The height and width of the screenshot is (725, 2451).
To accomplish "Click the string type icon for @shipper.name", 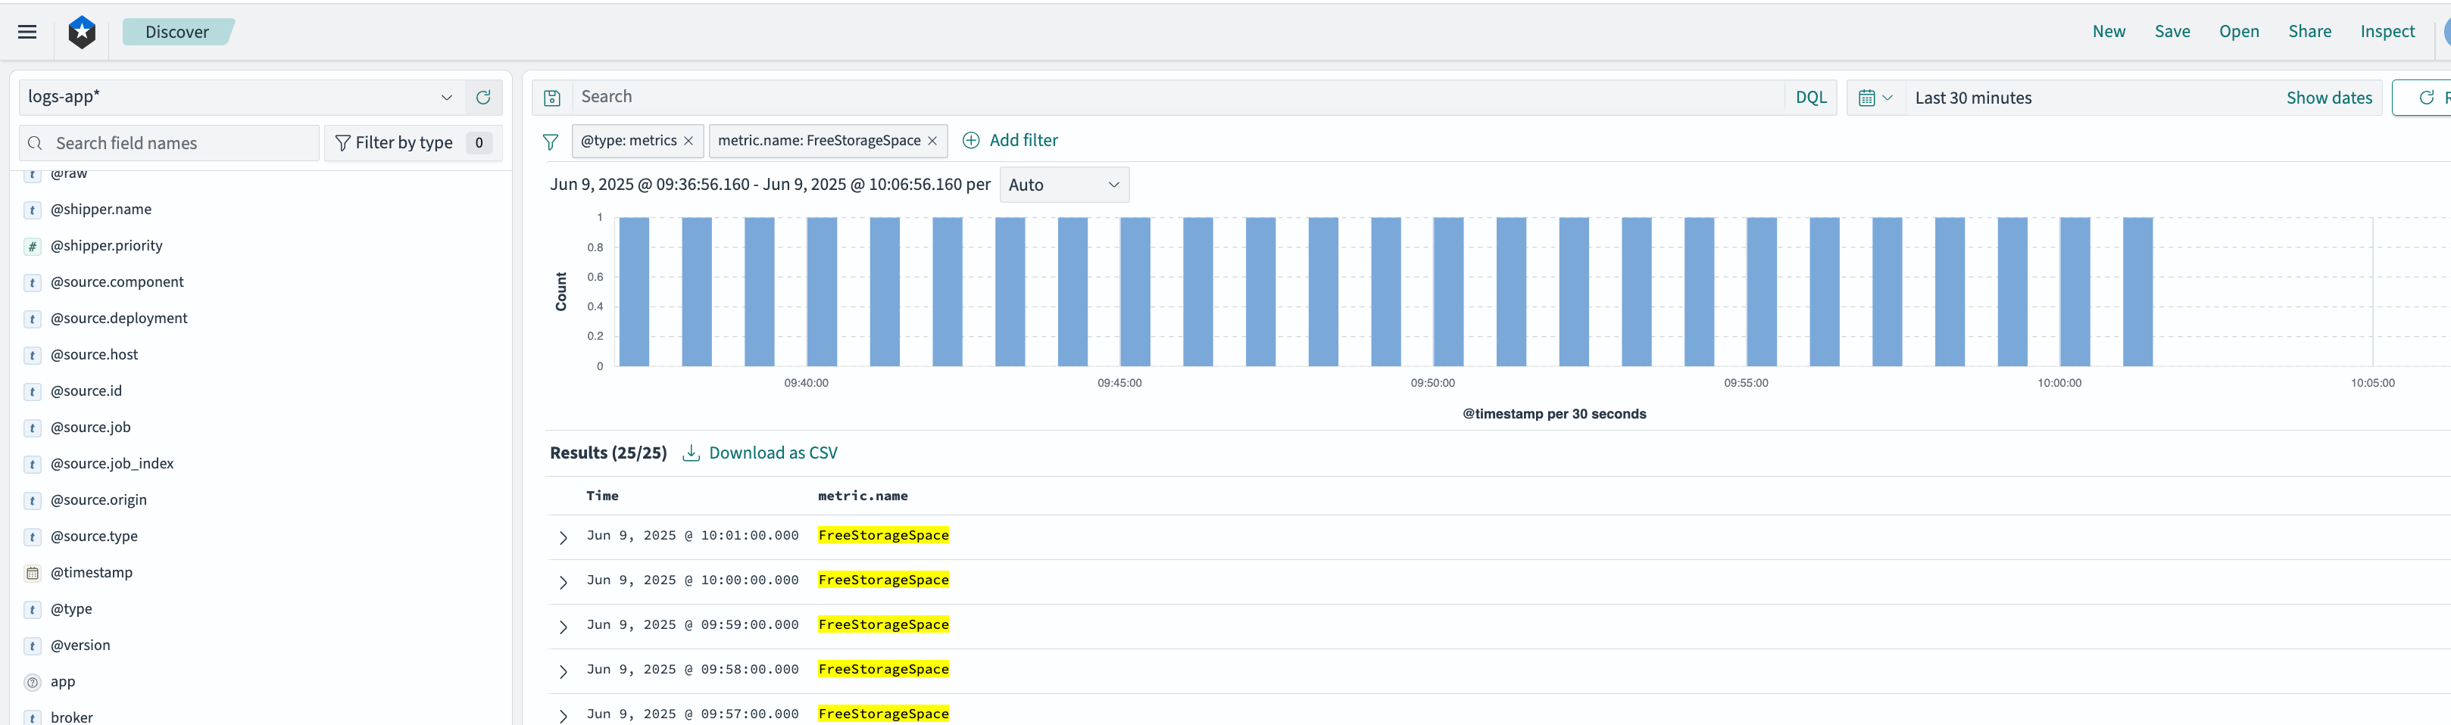I will 33,210.
